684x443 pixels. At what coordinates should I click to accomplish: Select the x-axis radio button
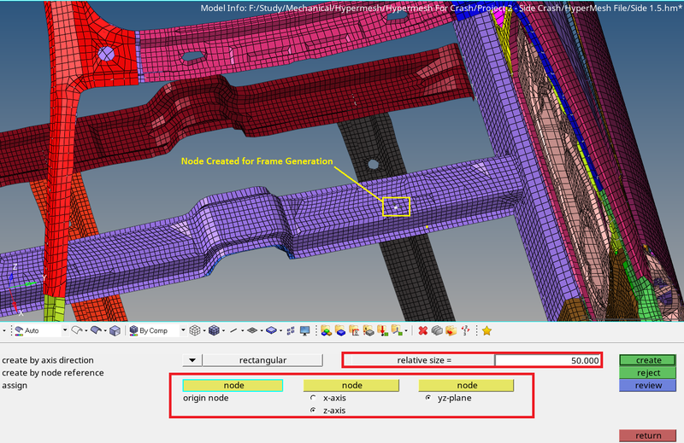click(x=314, y=398)
